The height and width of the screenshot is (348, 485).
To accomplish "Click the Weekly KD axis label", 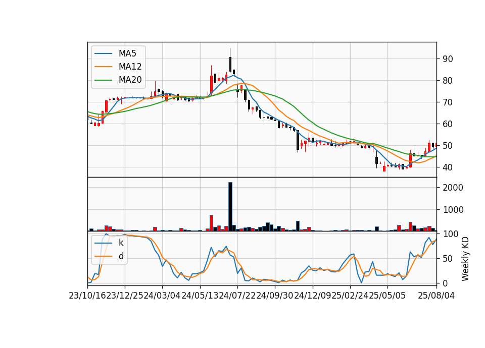I will (465, 259).
